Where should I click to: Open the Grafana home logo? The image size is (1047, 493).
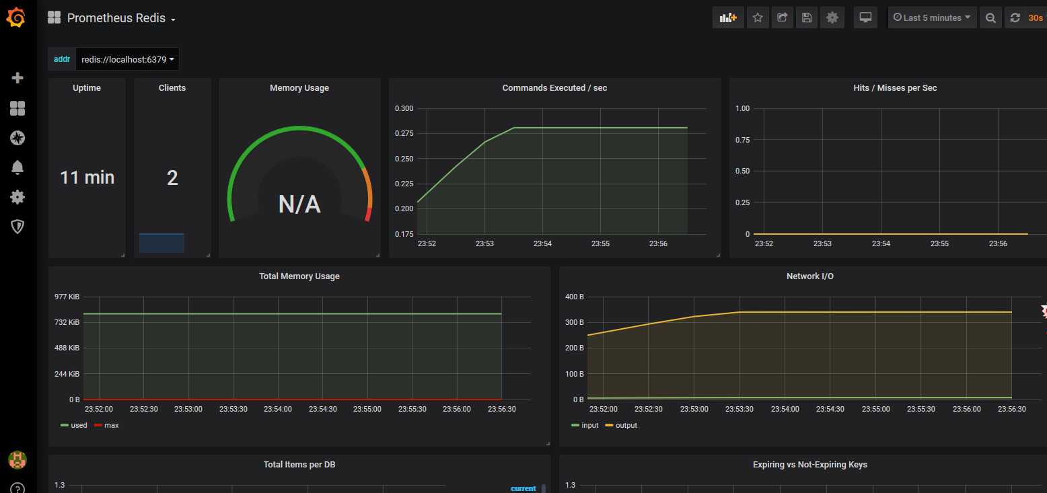point(17,18)
